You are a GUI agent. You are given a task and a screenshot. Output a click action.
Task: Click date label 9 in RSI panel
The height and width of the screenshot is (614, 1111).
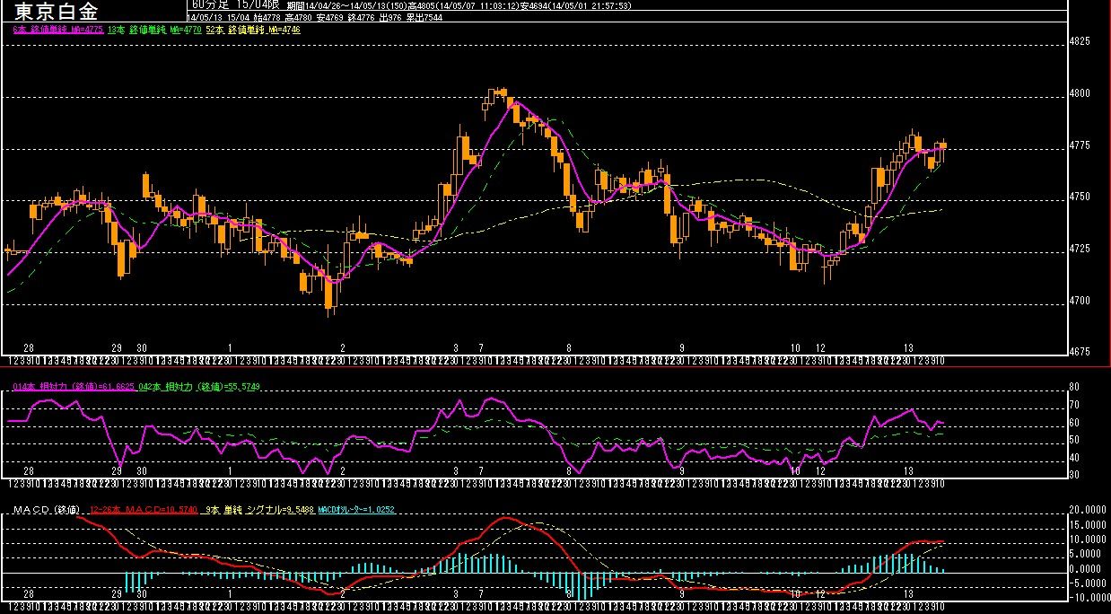coord(682,470)
